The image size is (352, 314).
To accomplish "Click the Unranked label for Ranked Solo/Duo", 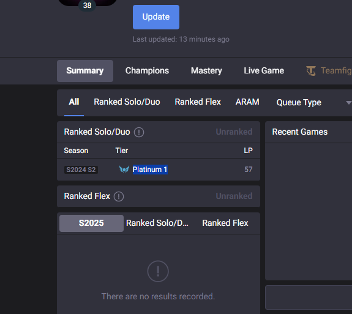I will (234, 132).
